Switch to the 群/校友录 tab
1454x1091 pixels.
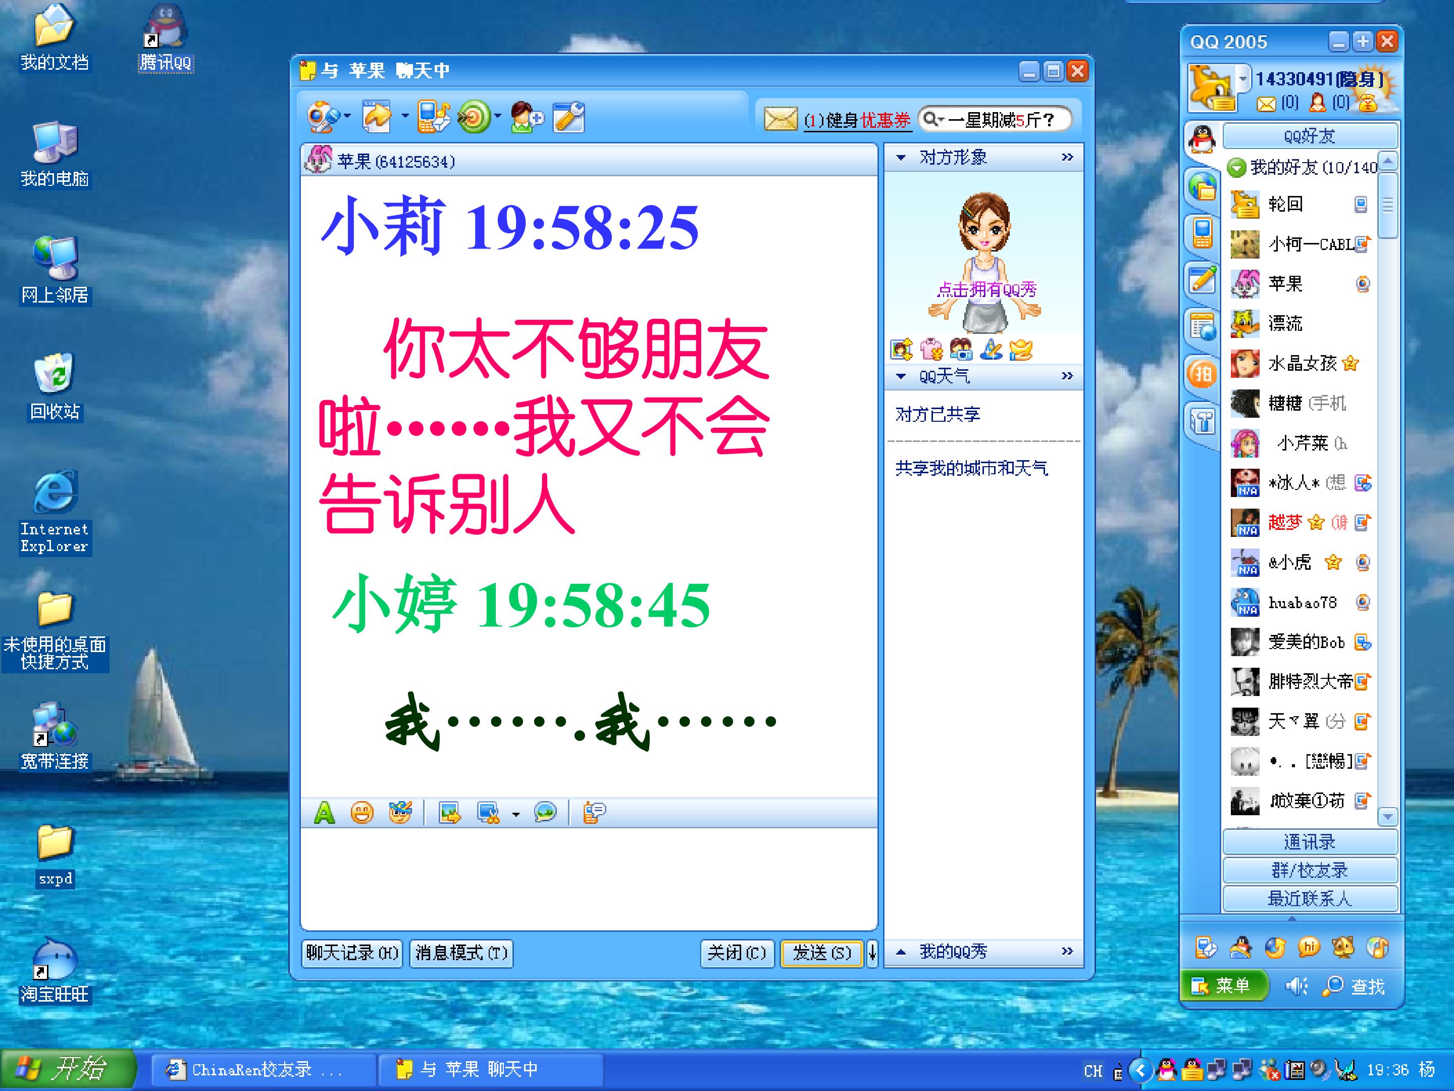1310,871
